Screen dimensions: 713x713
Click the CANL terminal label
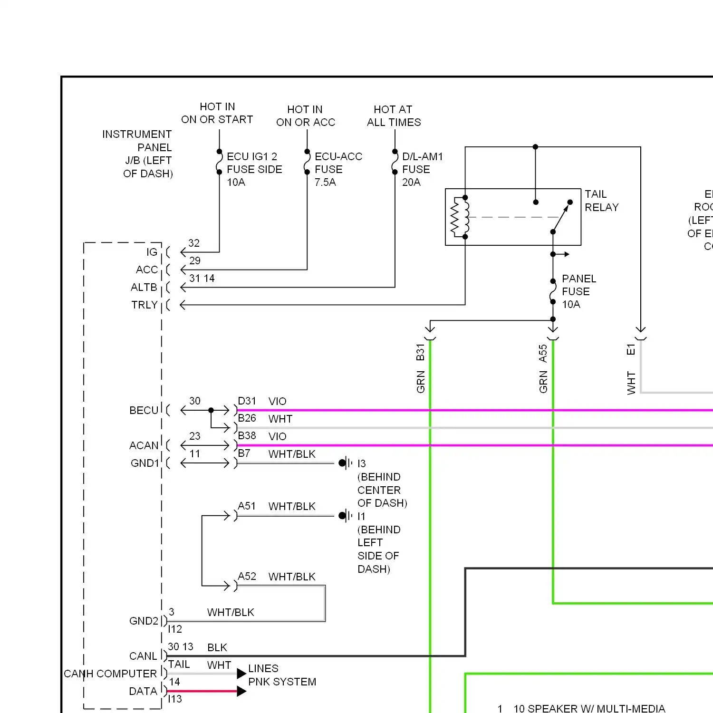(143, 656)
